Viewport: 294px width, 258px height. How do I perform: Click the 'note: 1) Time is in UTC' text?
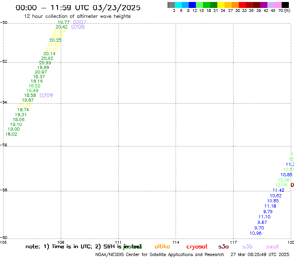(59, 246)
